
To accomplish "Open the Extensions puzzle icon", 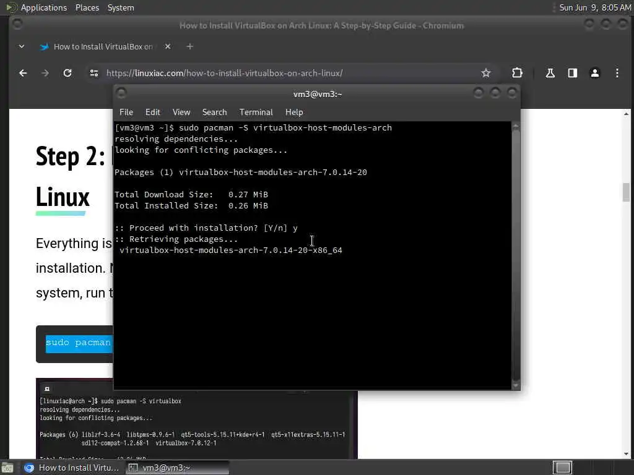I will click(x=517, y=73).
